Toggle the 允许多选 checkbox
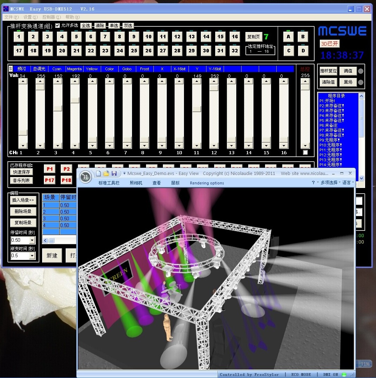The width and height of the screenshot is (376, 378). pyautogui.click(x=57, y=25)
